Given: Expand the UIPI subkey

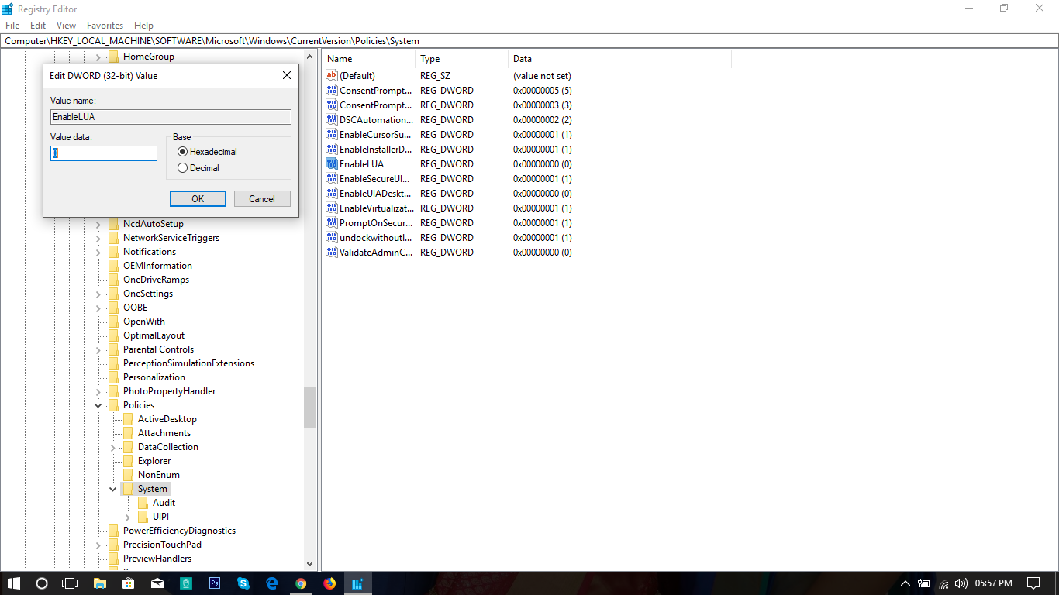Looking at the screenshot, I should [128, 517].
